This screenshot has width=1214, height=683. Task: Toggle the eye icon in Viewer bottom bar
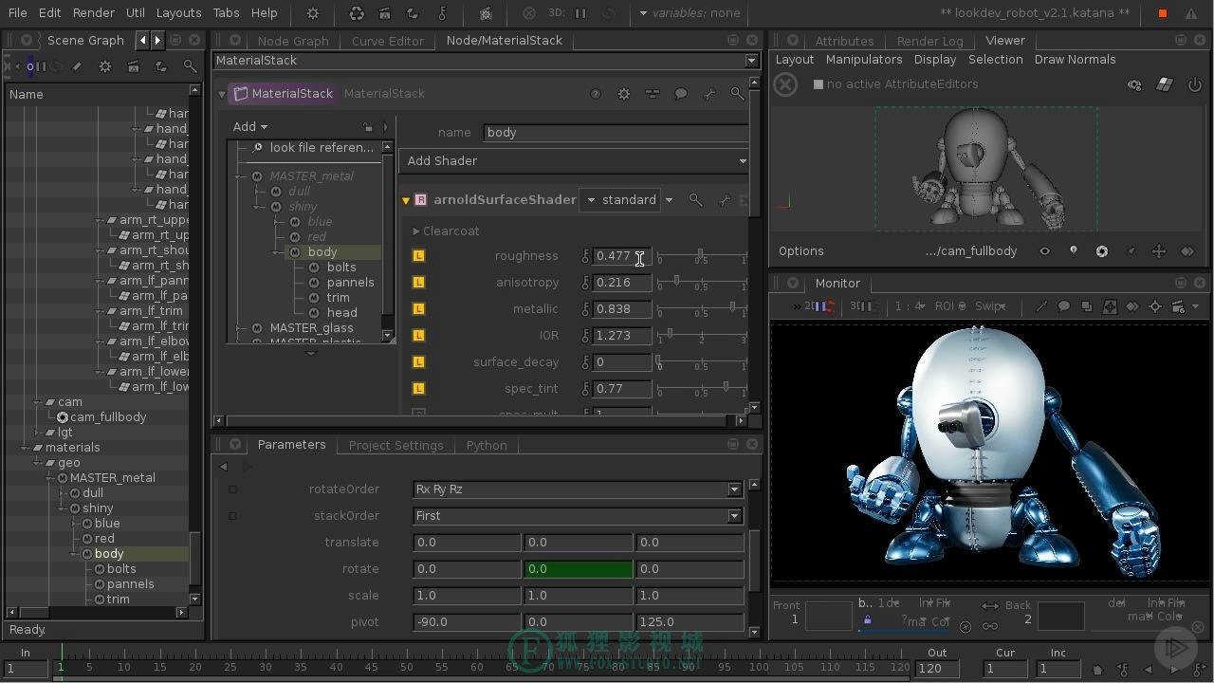[x=1044, y=251]
